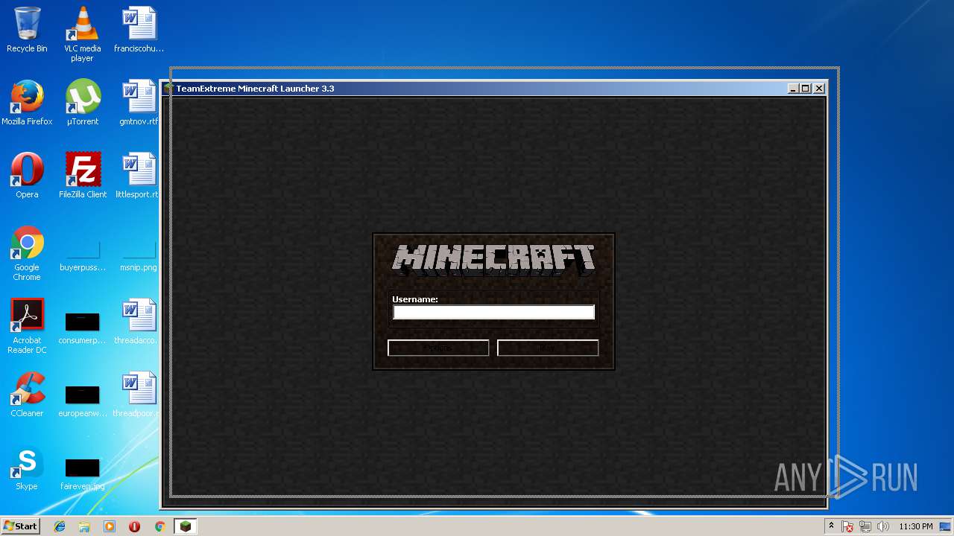Viewport: 954px width, 536px height.
Task: Select the FileZilla Client desktop shortcut
Action: (x=83, y=176)
